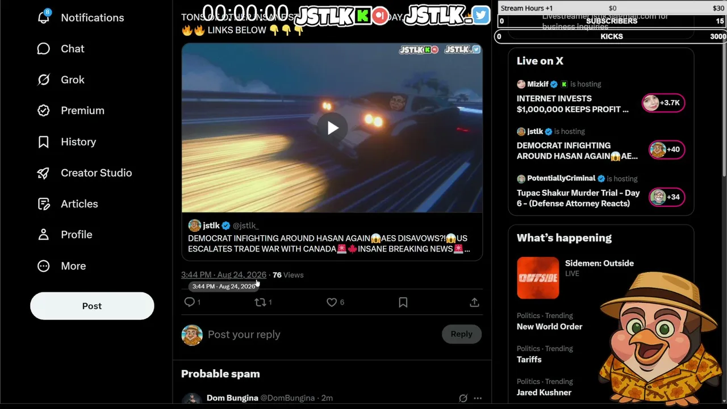Open the 'Tariffs' trending topic
This screenshot has width=727, height=409.
point(529,360)
